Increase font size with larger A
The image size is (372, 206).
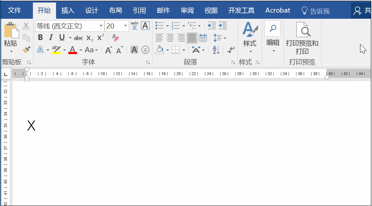point(109,50)
